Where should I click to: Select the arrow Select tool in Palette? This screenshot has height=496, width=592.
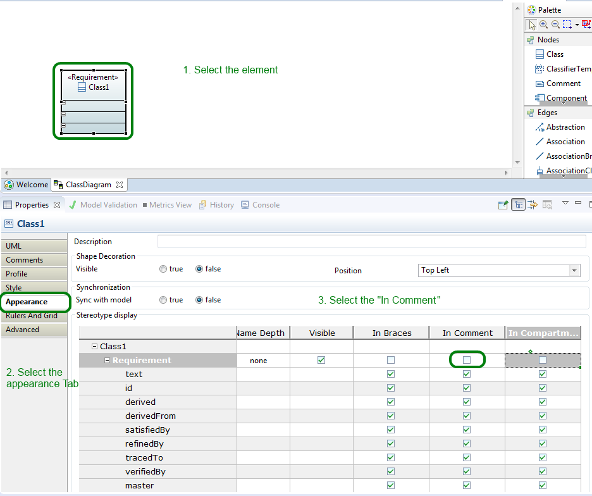[532, 25]
